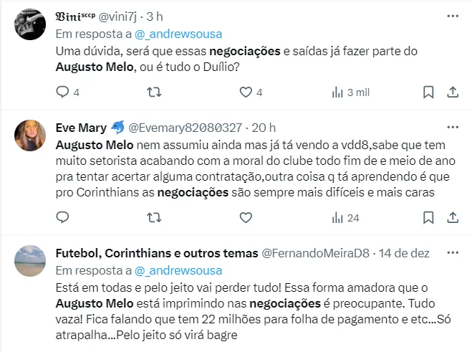Screen dimensions: 472x352
Task: Reply to Eve Mary's tweet
Action: tap(62, 217)
